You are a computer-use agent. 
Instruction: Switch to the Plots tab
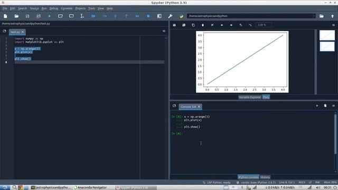[x=266, y=97]
